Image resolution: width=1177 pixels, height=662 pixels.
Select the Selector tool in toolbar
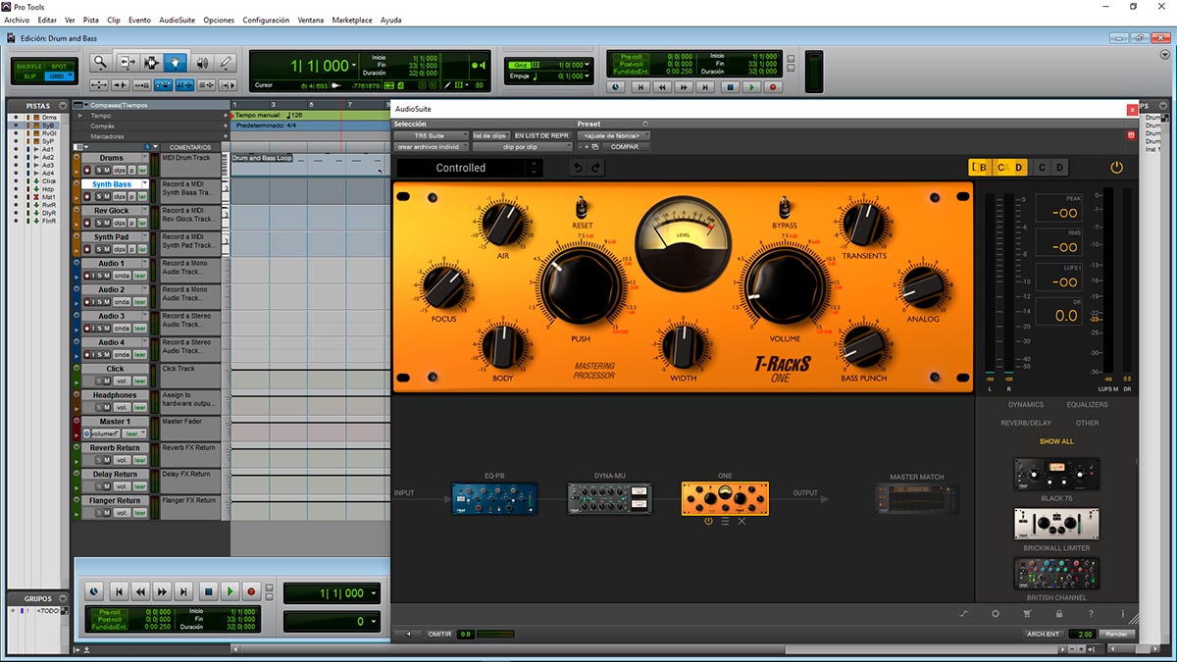(152, 62)
